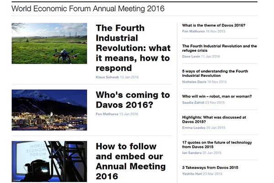Viewport: 274px width, 183px height.
Task: Click 'World Economic Forum Annual Meeting 2016' section title
Action: click(88, 9)
